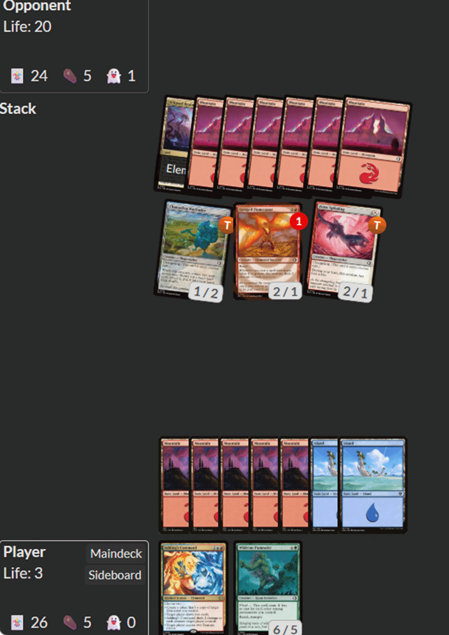Open the player's graveyard coffin icon

click(x=70, y=623)
